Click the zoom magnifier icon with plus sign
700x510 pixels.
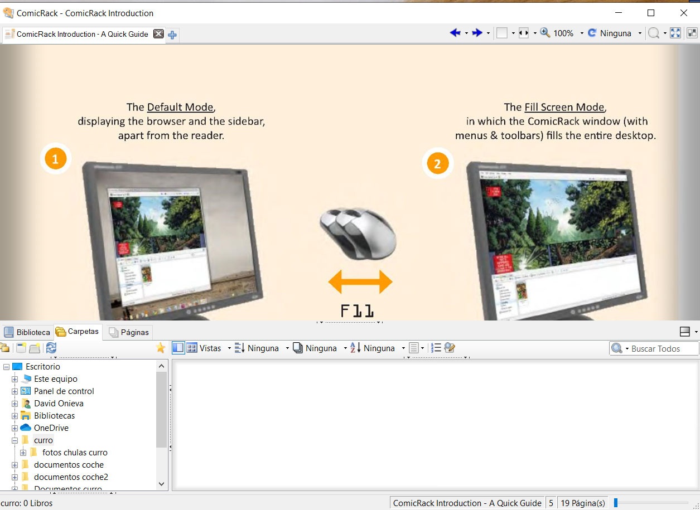pos(545,33)
